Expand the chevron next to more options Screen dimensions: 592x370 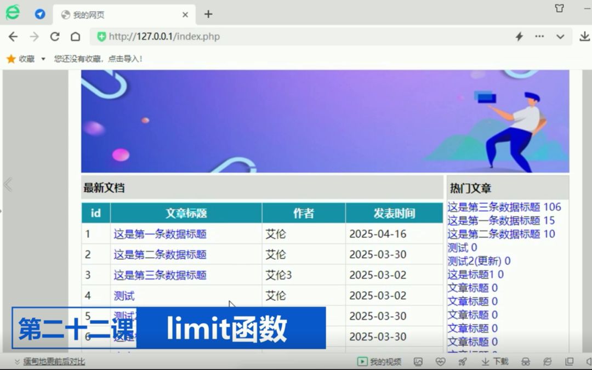point(560,37)
